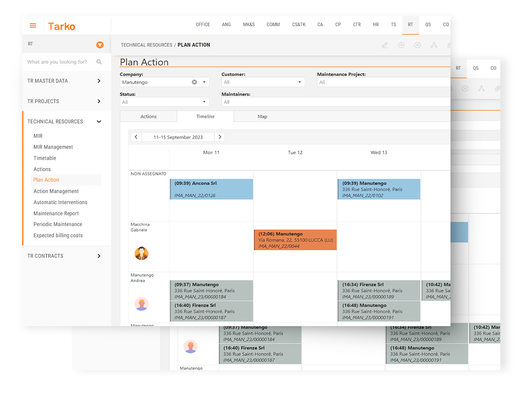Switch to the Actions tab

click(x=148, y=116)
